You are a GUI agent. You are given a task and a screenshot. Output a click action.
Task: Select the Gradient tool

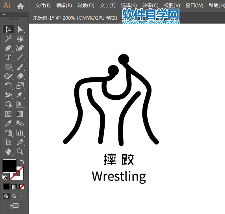(20, 114)
